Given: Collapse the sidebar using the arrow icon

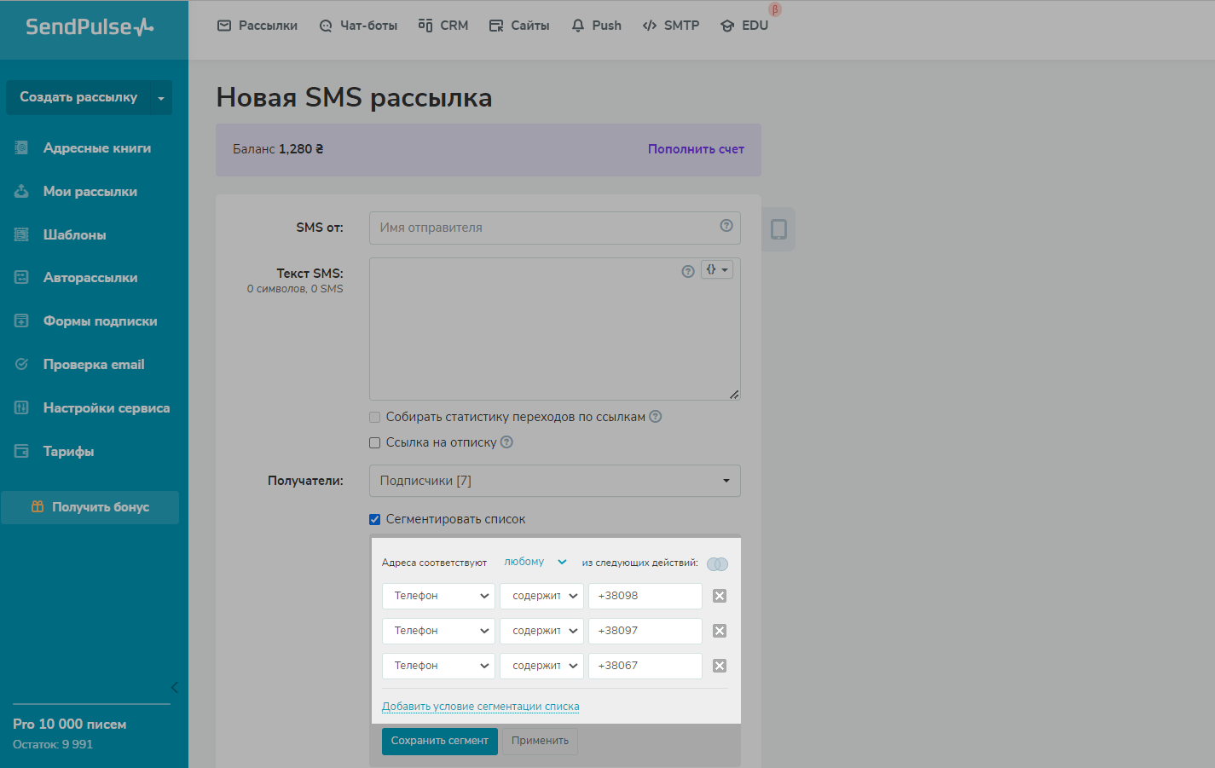Looking at the screenshot, I should (x=174, y=687).
